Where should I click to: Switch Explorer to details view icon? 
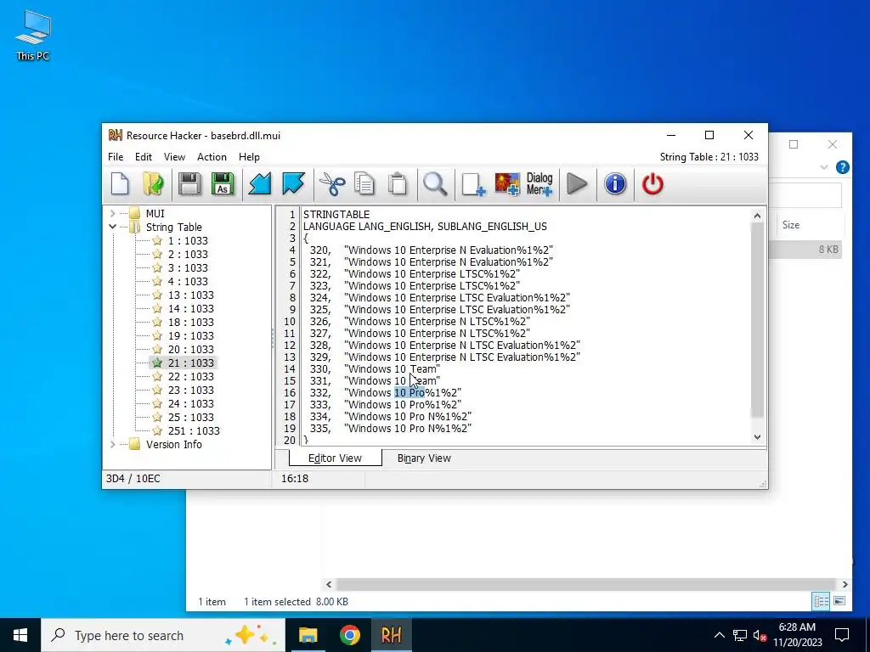[x=821, y=601]
